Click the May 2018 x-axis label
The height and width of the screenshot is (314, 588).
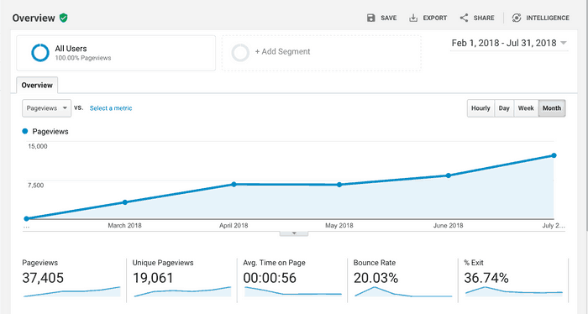(x=339, y=226)
